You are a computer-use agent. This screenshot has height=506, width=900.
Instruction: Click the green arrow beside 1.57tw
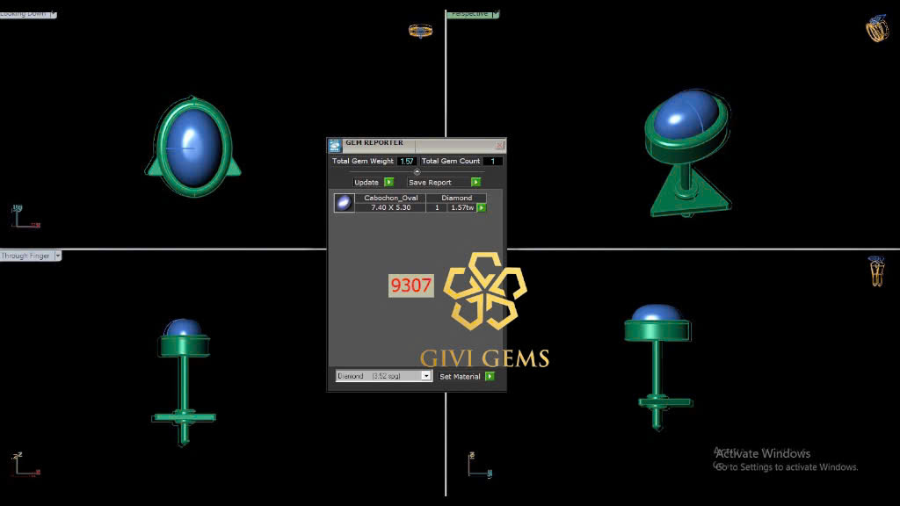tap(482, 207)
